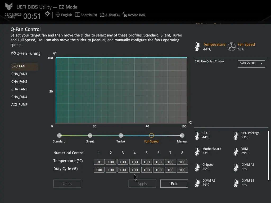This screenshot has width=271, height=203.
Task: Click the CPU Package thermometer icon
Action: click(236, 136)
